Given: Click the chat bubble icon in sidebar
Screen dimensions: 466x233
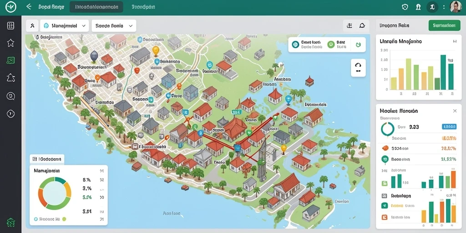Looking at the screenshot, I should pyautogui.click(x=11, y=96).
